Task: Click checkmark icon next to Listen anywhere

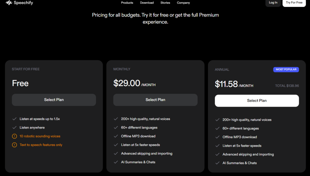Action: tap(14, 128)
